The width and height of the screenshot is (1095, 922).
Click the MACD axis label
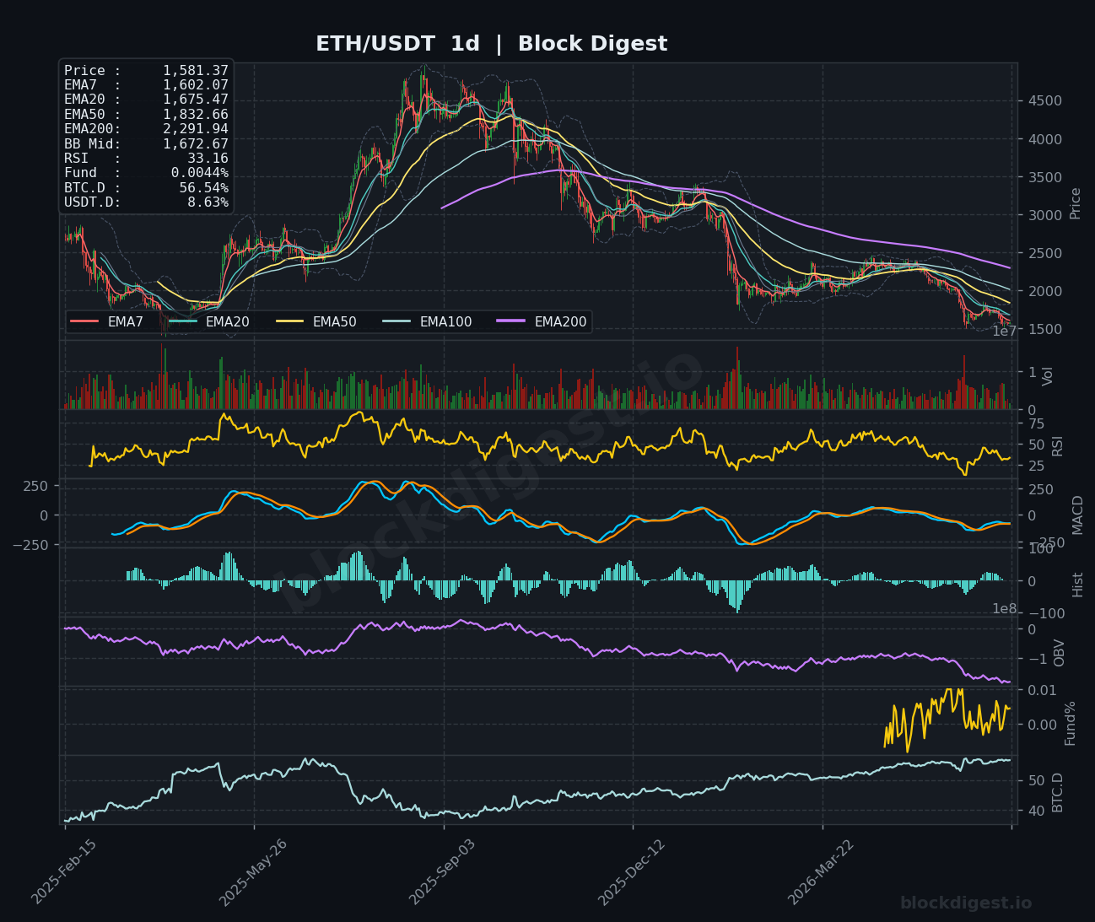tap(1077, 514)
